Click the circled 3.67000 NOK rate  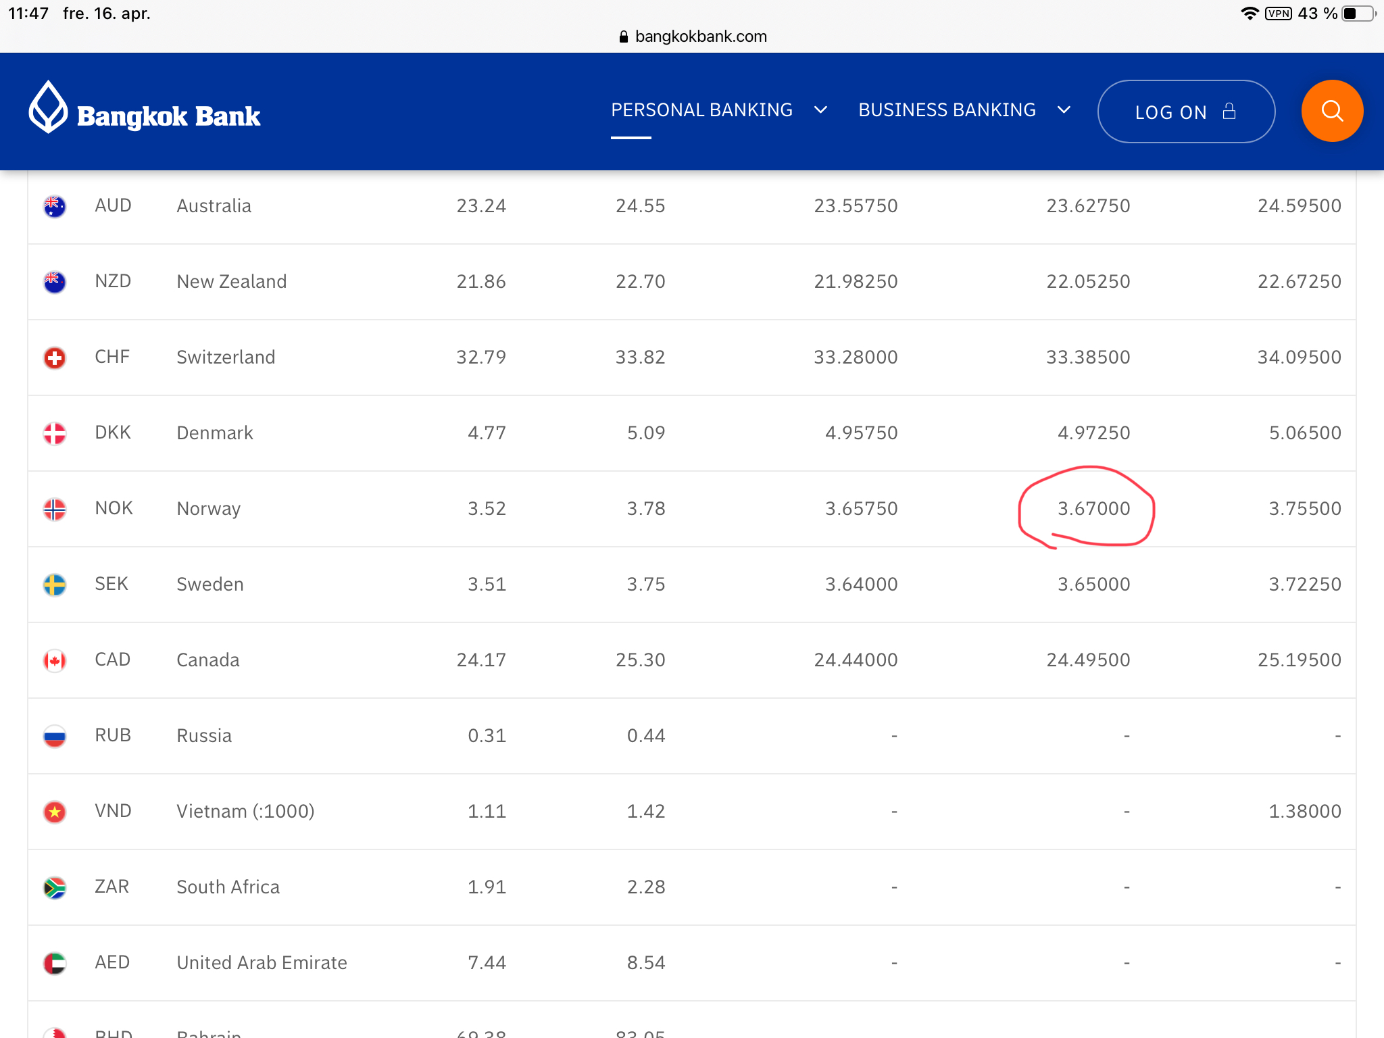click(1093, 509)
